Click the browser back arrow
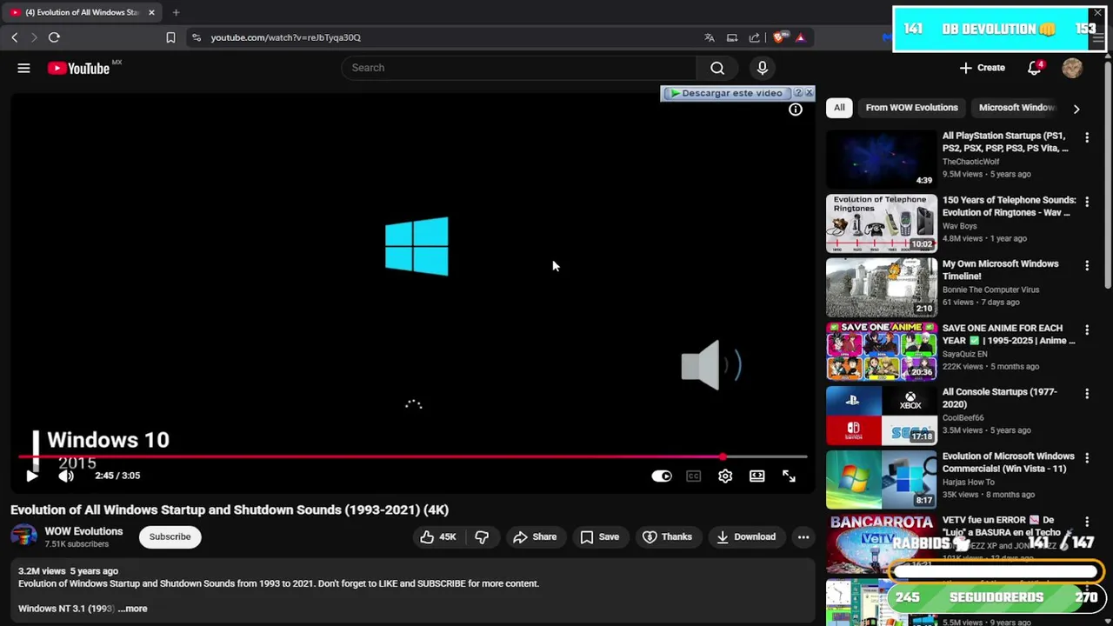Viewport: 1113px width, 626px height. tap(14, 37)
